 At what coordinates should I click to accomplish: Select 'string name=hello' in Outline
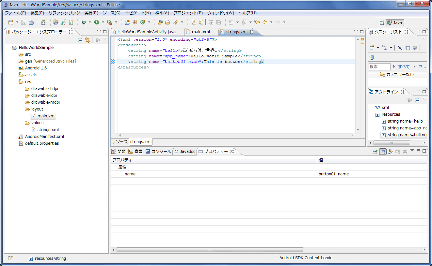click(x=405, y=121)
